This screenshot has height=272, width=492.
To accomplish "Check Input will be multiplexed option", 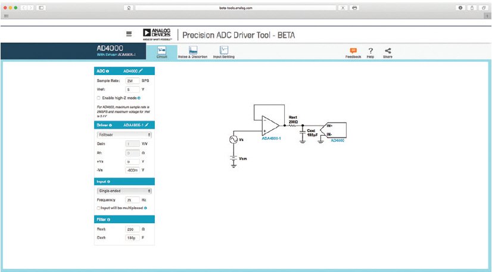I will point(98,208).
